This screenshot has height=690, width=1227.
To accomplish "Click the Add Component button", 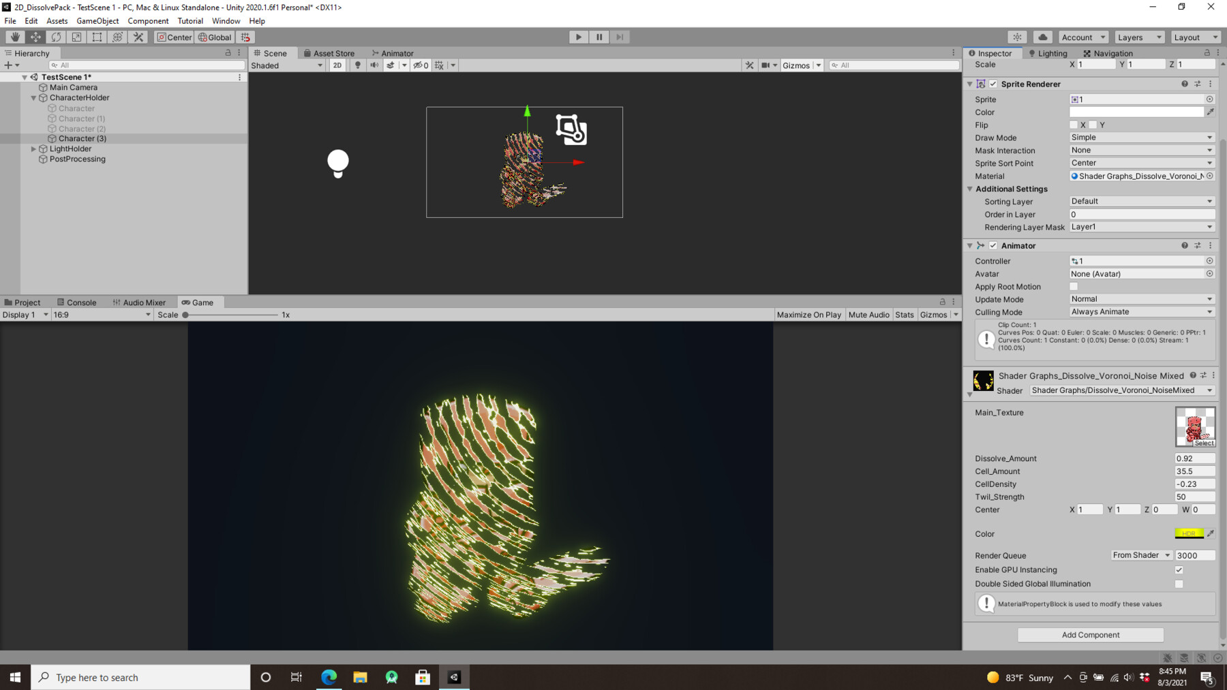I will click(x=1090, y=634).
